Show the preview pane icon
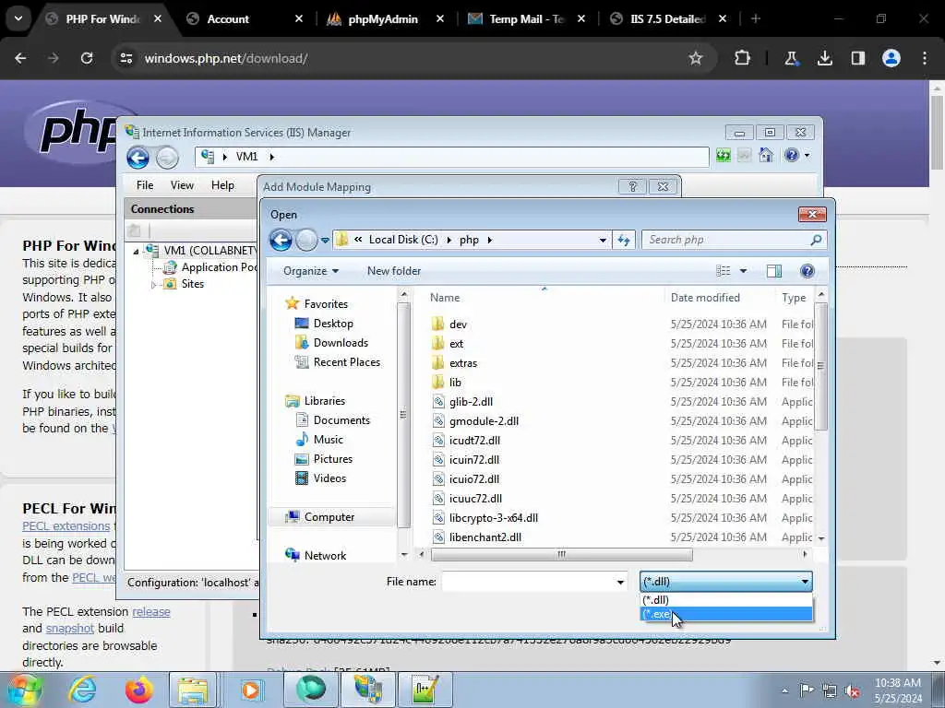Image resolution: width=945 pixels, height=708 pixels. (x=774, y=271)
